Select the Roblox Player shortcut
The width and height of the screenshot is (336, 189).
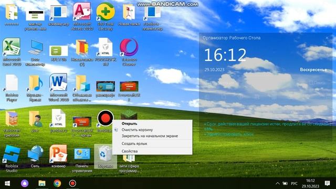12,88
